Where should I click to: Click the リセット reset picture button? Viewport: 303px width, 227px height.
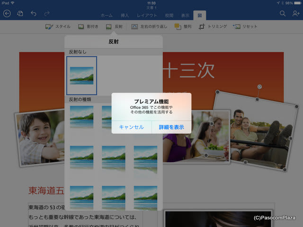[x=245, y=26]
